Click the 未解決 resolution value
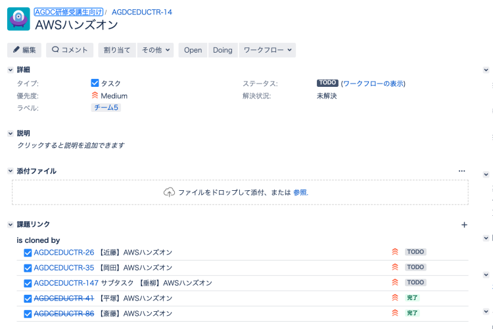 327,96
